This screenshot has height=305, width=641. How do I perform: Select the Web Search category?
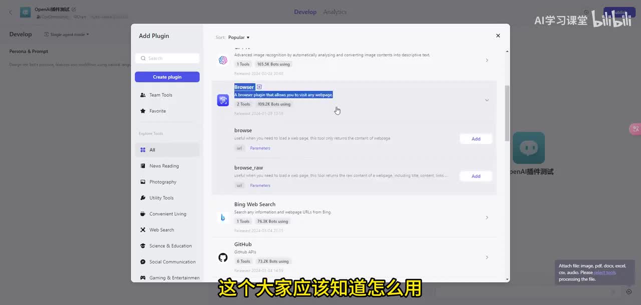click(x=167, y=230)
